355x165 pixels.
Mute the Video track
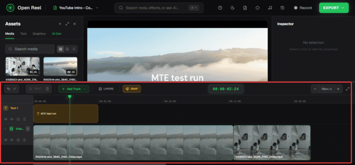tap(12, 140)
